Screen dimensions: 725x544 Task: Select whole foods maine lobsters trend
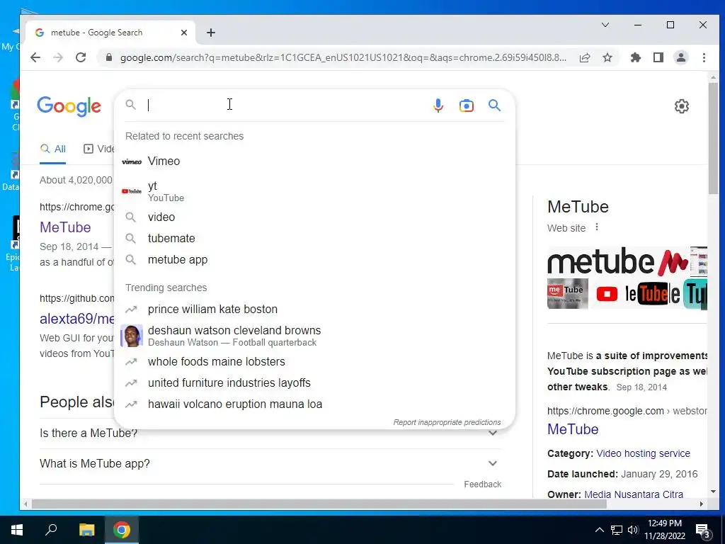[314, 361]
